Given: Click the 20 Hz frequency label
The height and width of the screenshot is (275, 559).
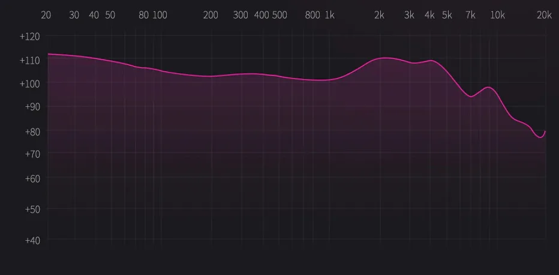Looking at the screenshot, I should click(x=46, y=15).
